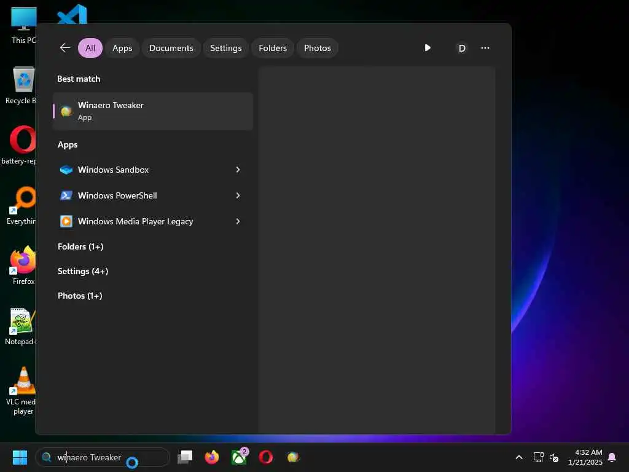This screenshot has height=472, width=629.
Task: Open the D user account button
Action: pyautogui.click(x=462, y=48)
